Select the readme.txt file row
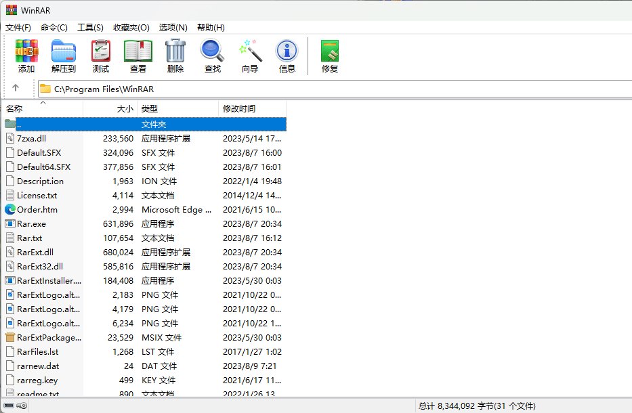 click(x=145, y=393)
